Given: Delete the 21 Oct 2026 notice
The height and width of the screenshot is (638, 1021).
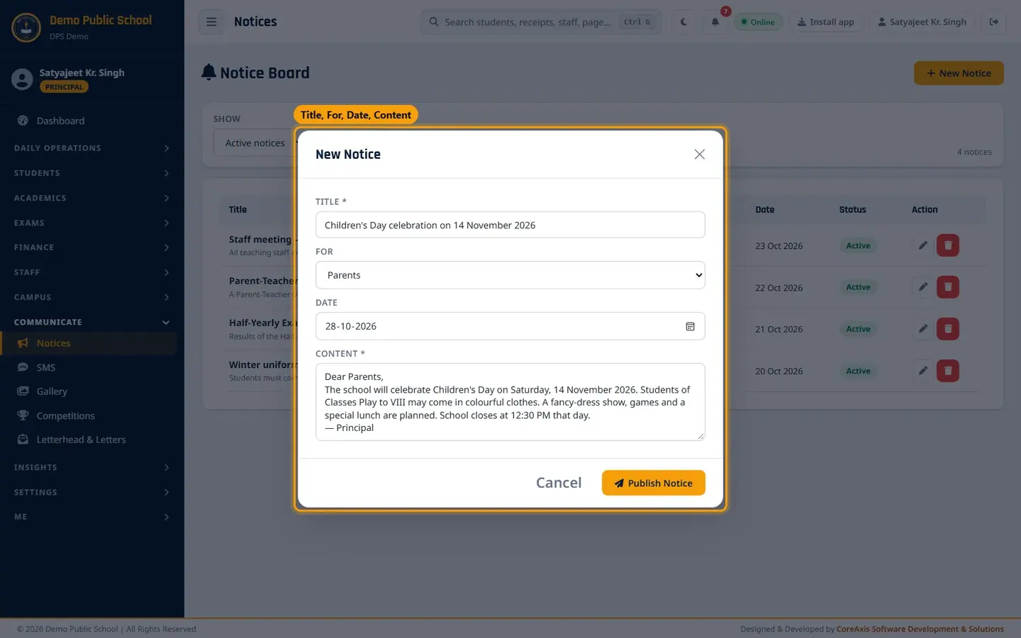Looking at the screenshot, I should coord(948,329).
